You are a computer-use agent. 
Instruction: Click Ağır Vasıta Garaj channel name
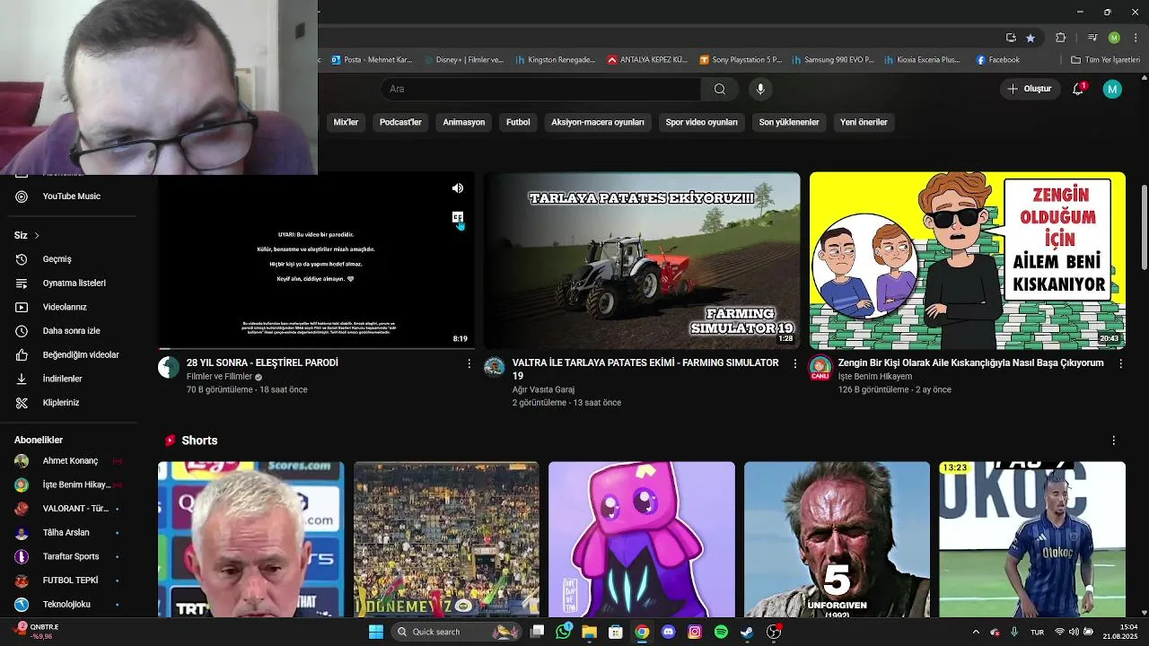click(543, 390)
